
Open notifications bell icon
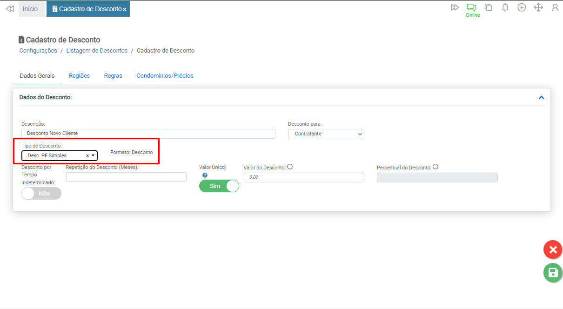tap(505, 7)
